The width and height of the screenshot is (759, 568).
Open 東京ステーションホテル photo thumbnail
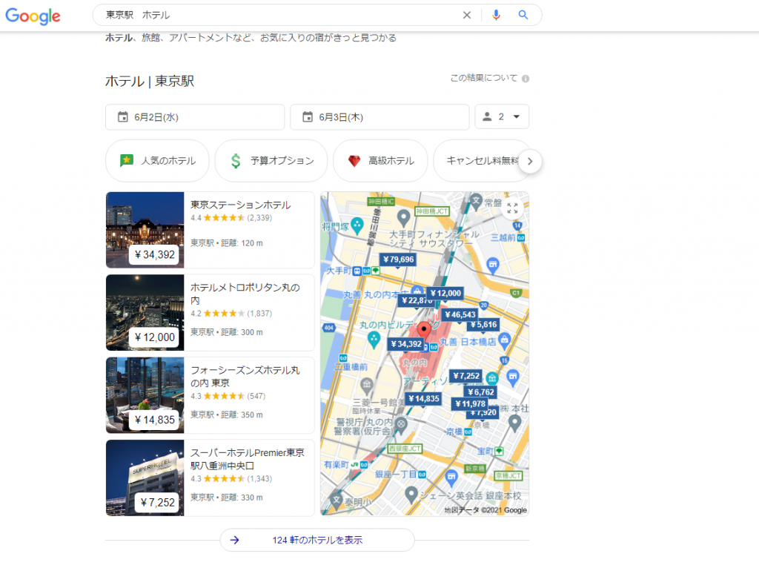(145, 230)
